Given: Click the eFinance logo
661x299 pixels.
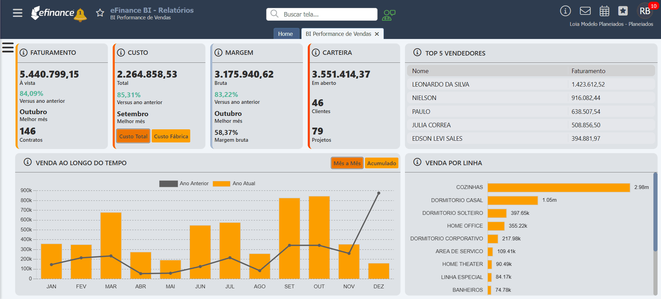Looking at the screenshot, I should click(x=52, y=13).
